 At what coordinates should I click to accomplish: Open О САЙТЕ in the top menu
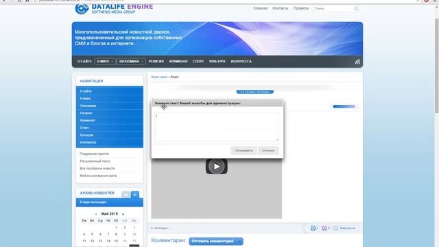pyautogui.click(x=84, y=61)
